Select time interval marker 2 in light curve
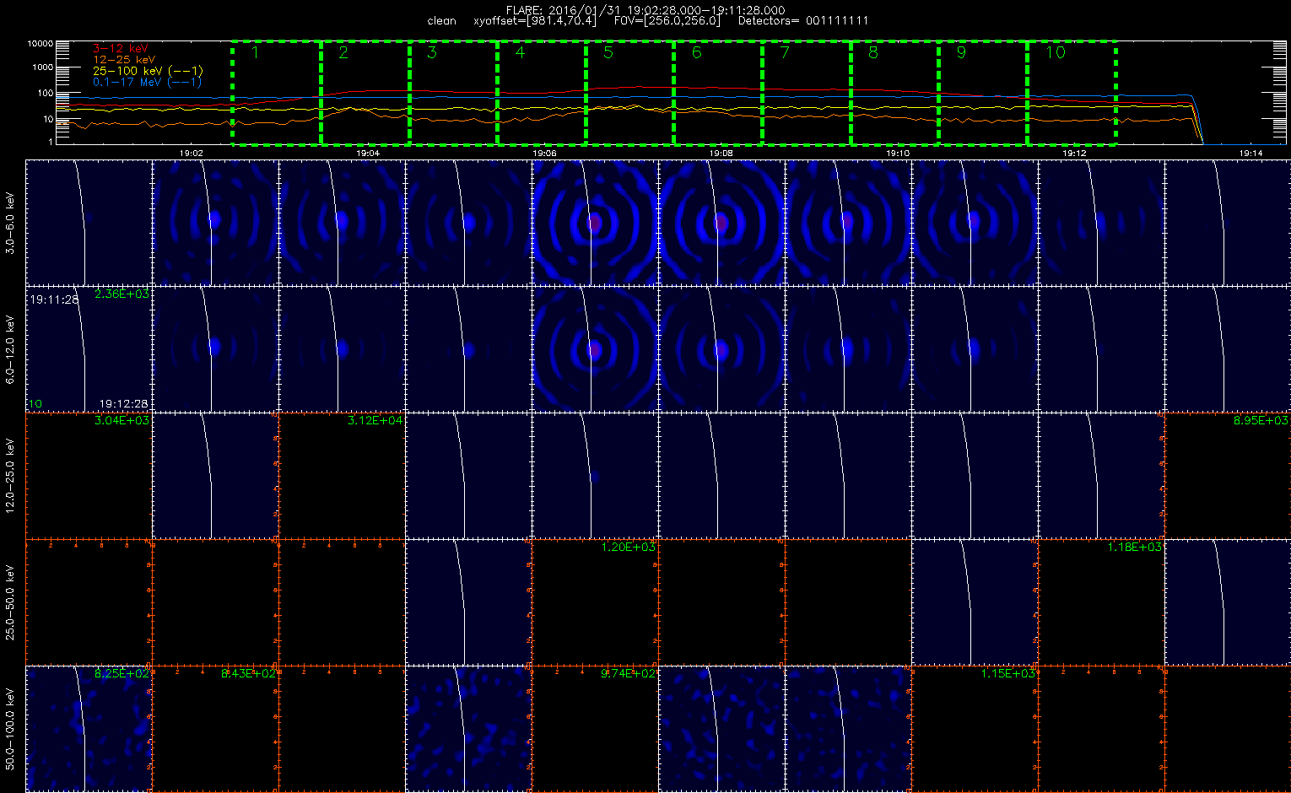 pos(343,52)
